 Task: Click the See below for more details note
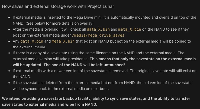[x=60, y=23]
